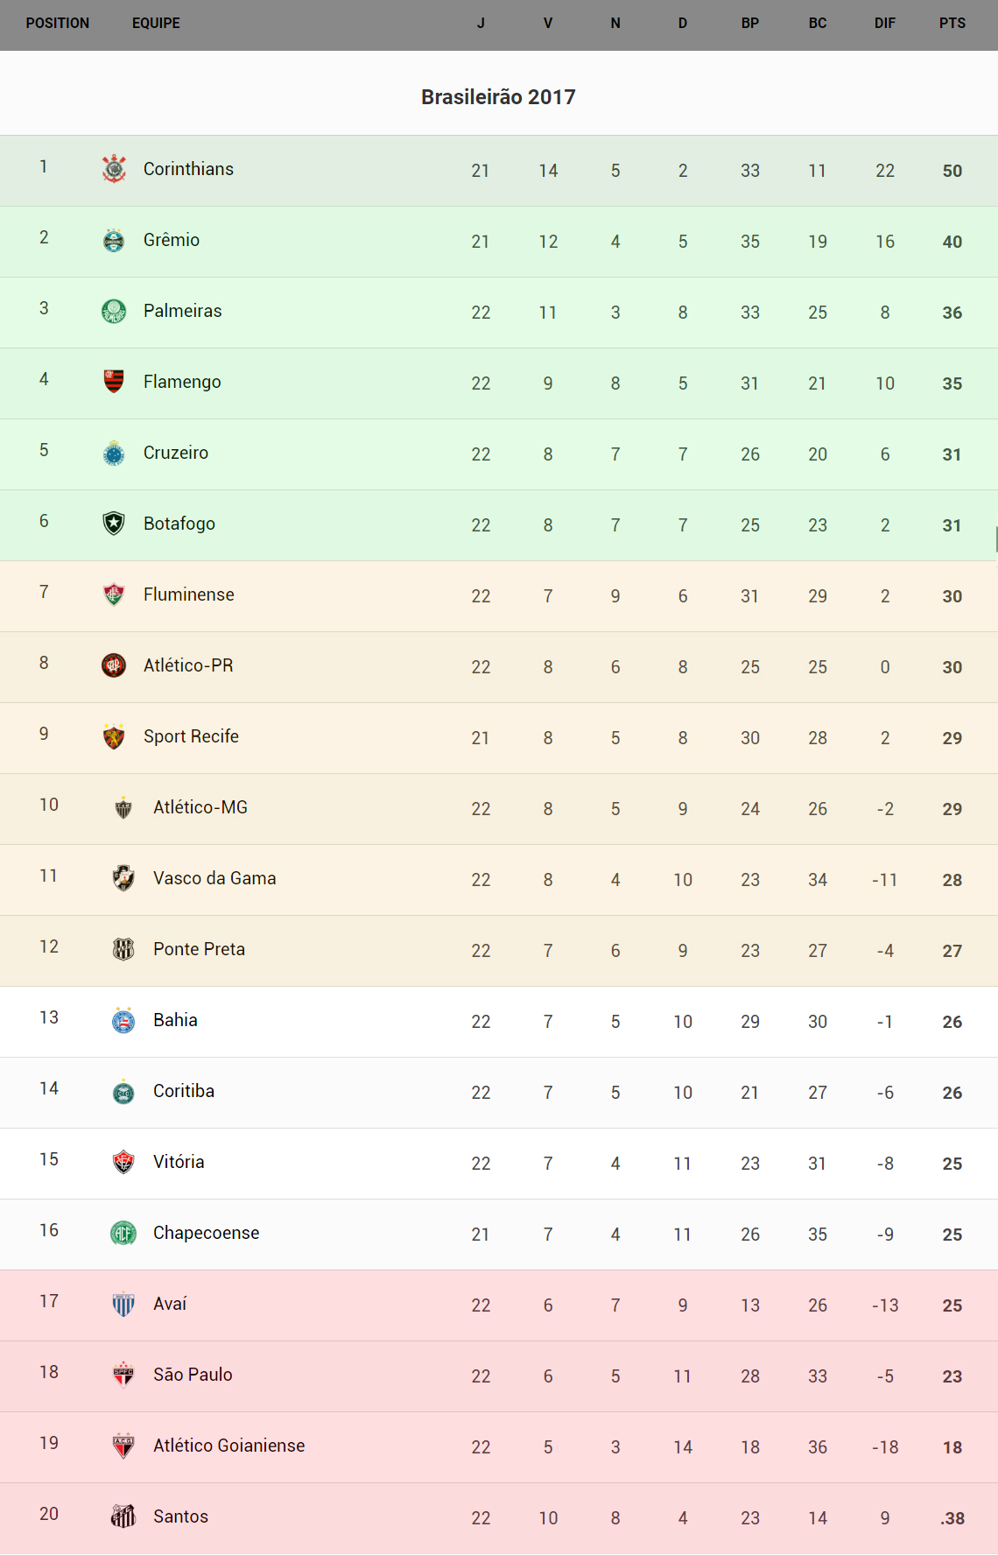Select the Bahia team crest icon

coord(123,1020)
